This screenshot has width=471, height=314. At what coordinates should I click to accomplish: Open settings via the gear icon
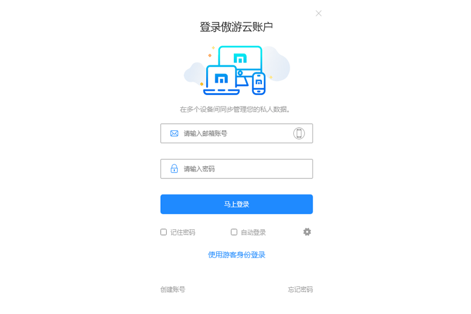[x=307, y=232]
